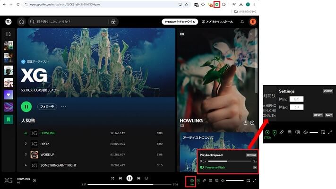This screenshot has height=189, width=336.
Task: Close the XG now playing panel
Action: point(251,34)
